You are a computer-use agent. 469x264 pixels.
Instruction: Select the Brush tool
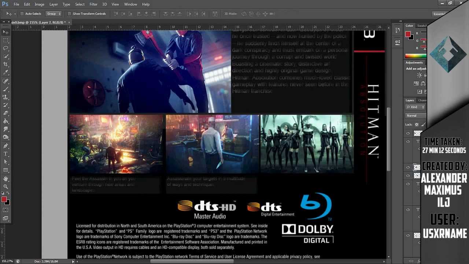[6, 89]
